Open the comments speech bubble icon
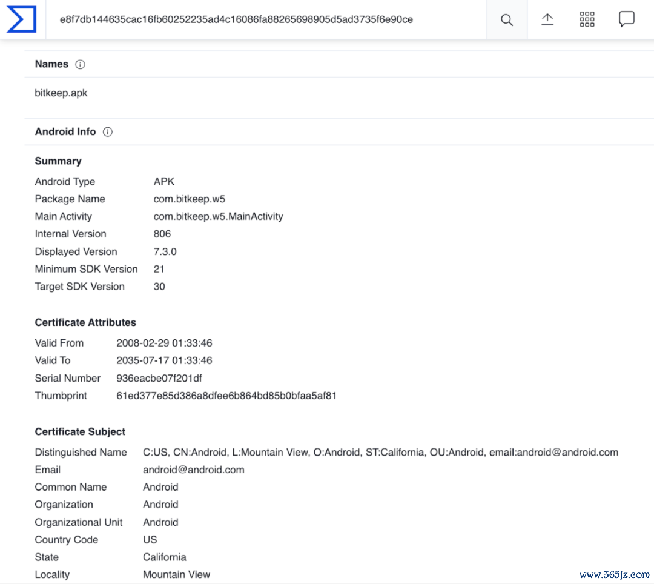Viewport: 654px width, 584px height. (x=627, y=19)
